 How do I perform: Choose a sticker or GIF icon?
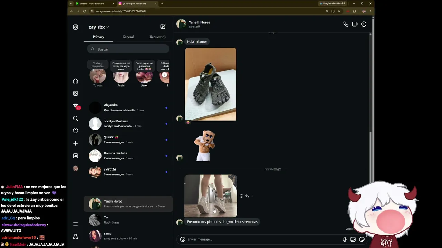tap(362, 239)
